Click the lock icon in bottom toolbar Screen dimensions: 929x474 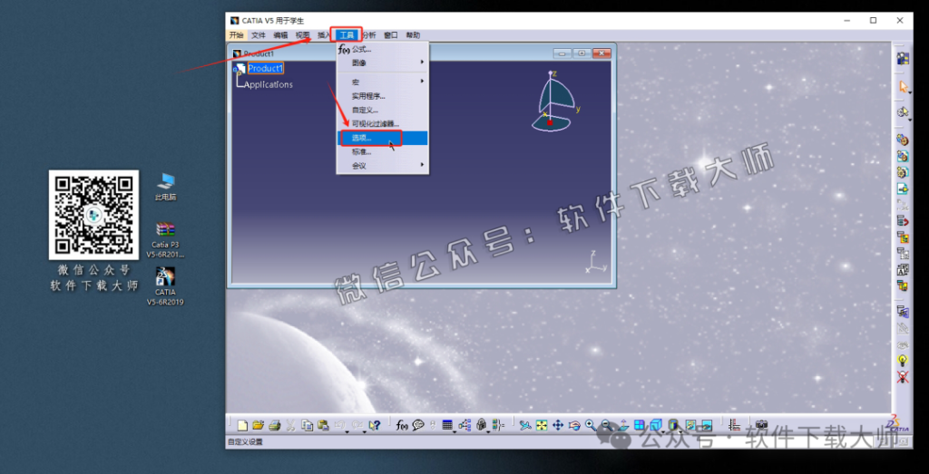click(x=481, y=425)
